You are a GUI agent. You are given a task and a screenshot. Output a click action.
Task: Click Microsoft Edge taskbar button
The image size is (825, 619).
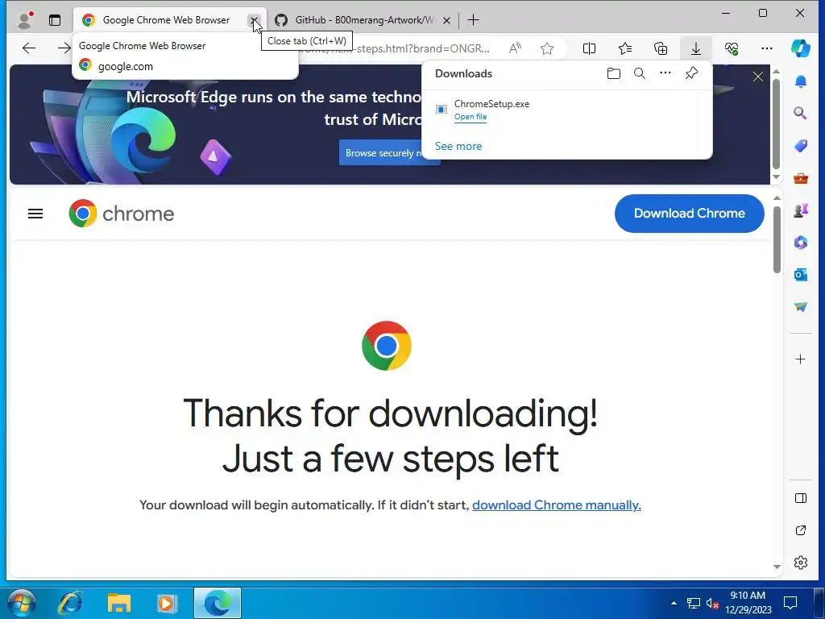pyautogui.click(x=218, y=603)
